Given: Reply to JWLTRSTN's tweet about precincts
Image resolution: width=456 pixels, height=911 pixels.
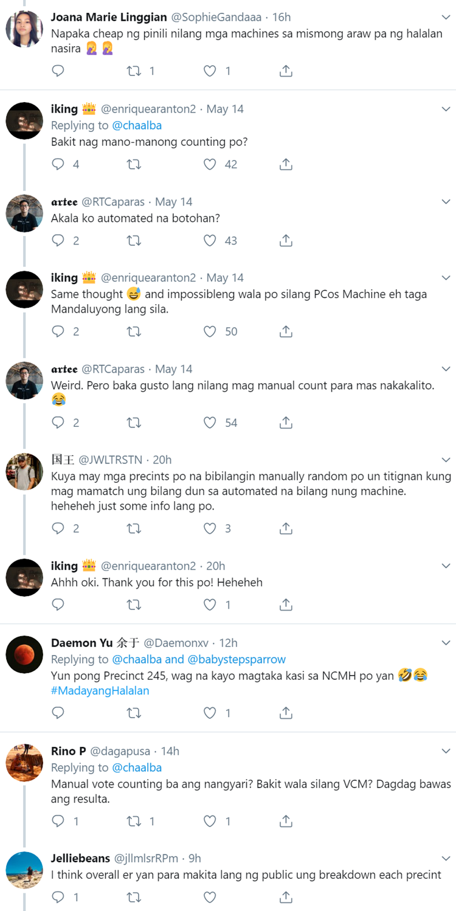Looking at the screenshot, I should tap(58, 528).
